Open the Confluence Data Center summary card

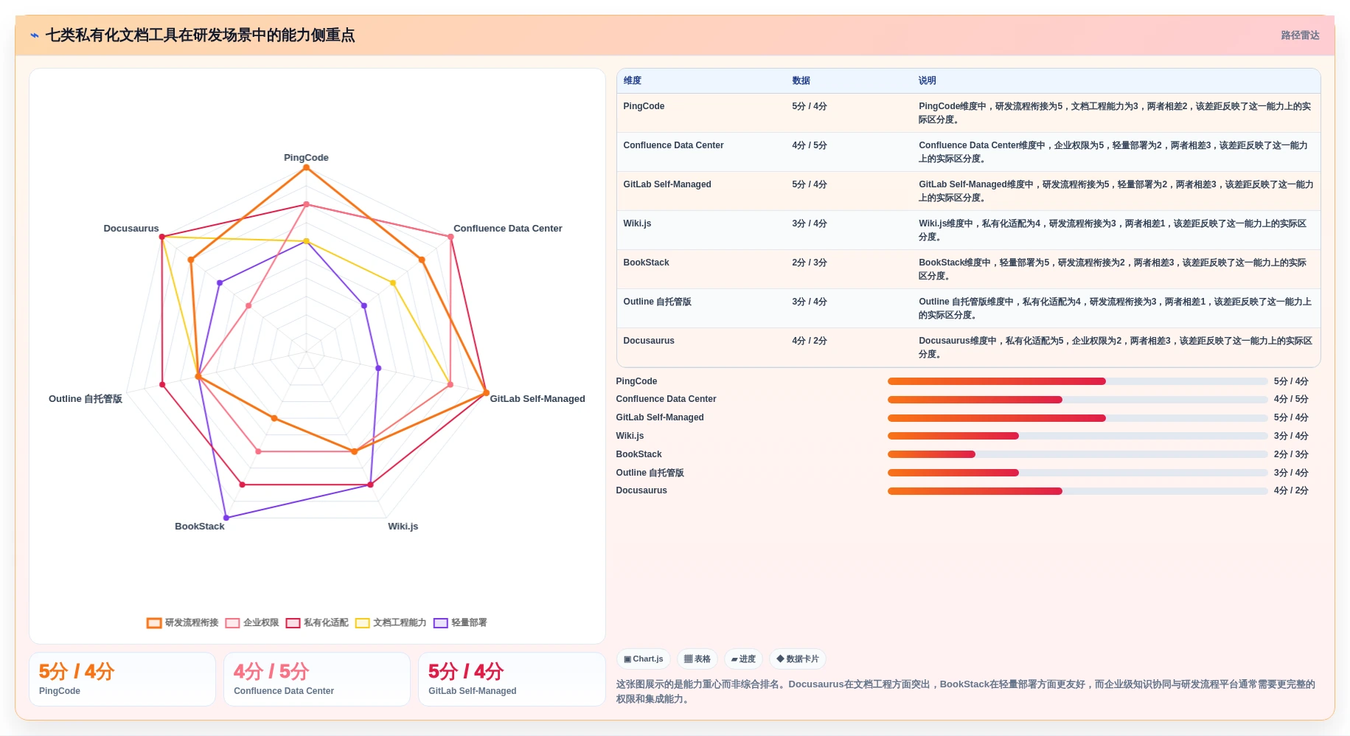point(317,679)
